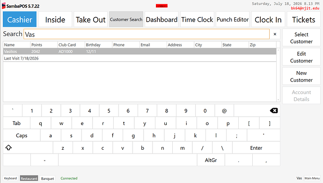Click the customer list scroll-down arrow
Screen dimensions: 323x183
tap(279, 100)
